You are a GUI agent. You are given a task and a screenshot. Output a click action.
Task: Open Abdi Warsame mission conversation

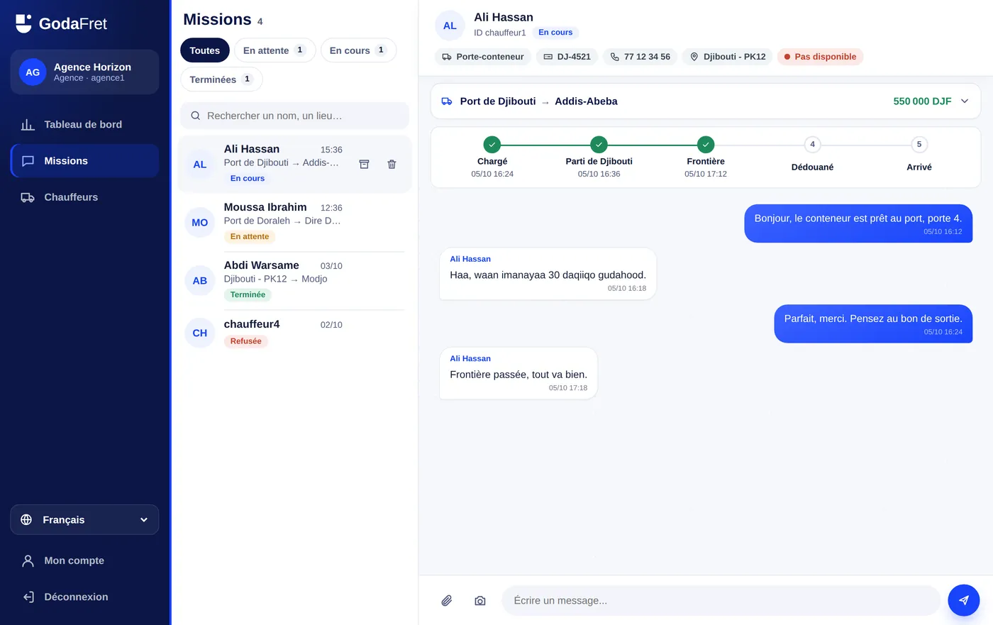294,281
